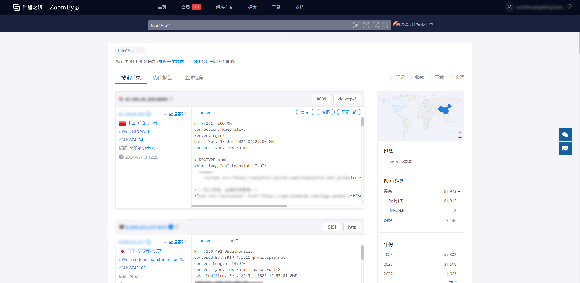Viewport: 580px width, 283px height.
Task: Click the 9151 port tag
Action: (332, 227)
